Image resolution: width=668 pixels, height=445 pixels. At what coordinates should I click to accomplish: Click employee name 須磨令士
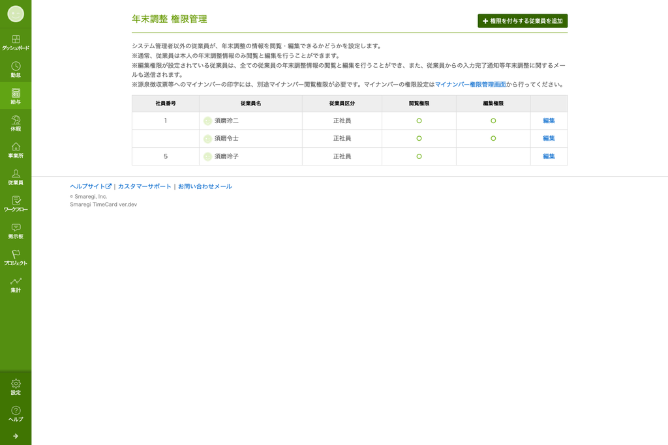pos(226,138)
